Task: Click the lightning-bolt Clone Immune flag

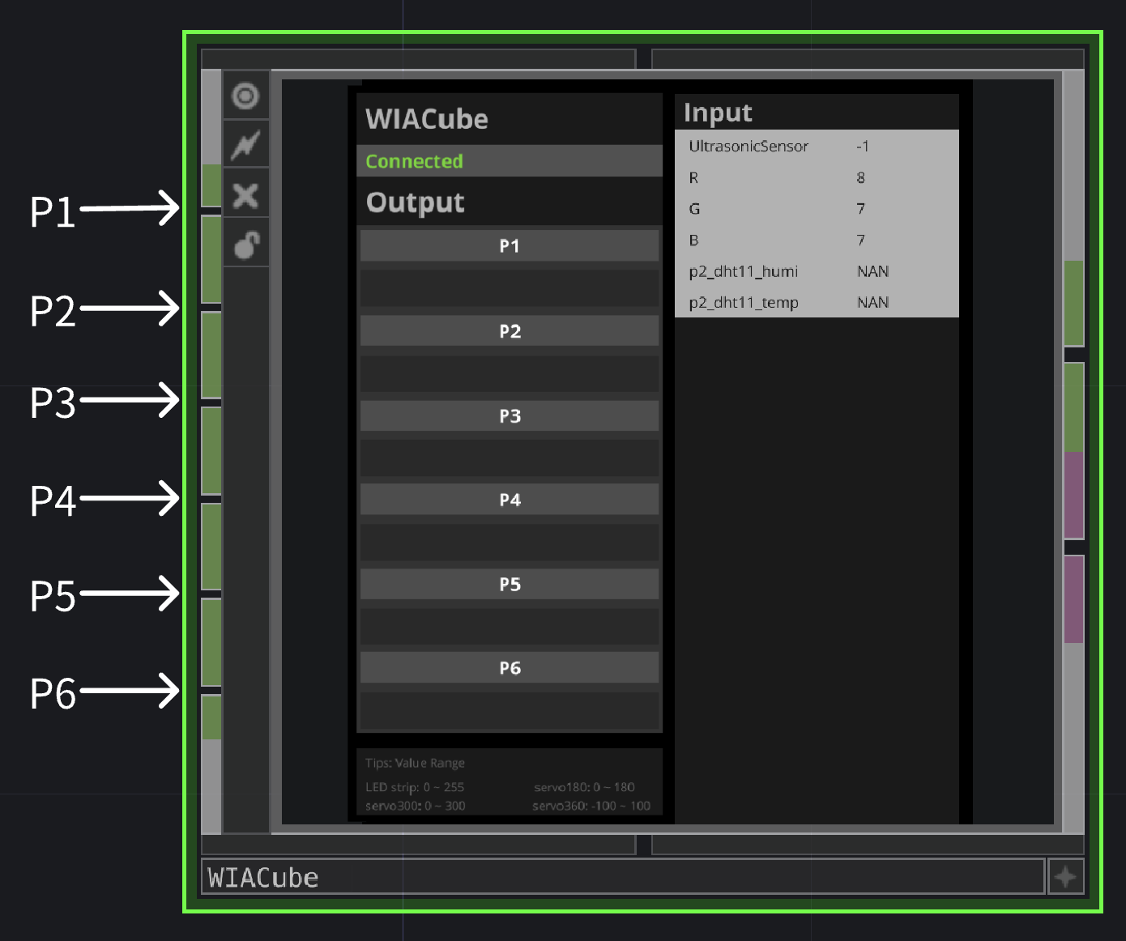Action: pyautogui.click(x=245, y=145)
